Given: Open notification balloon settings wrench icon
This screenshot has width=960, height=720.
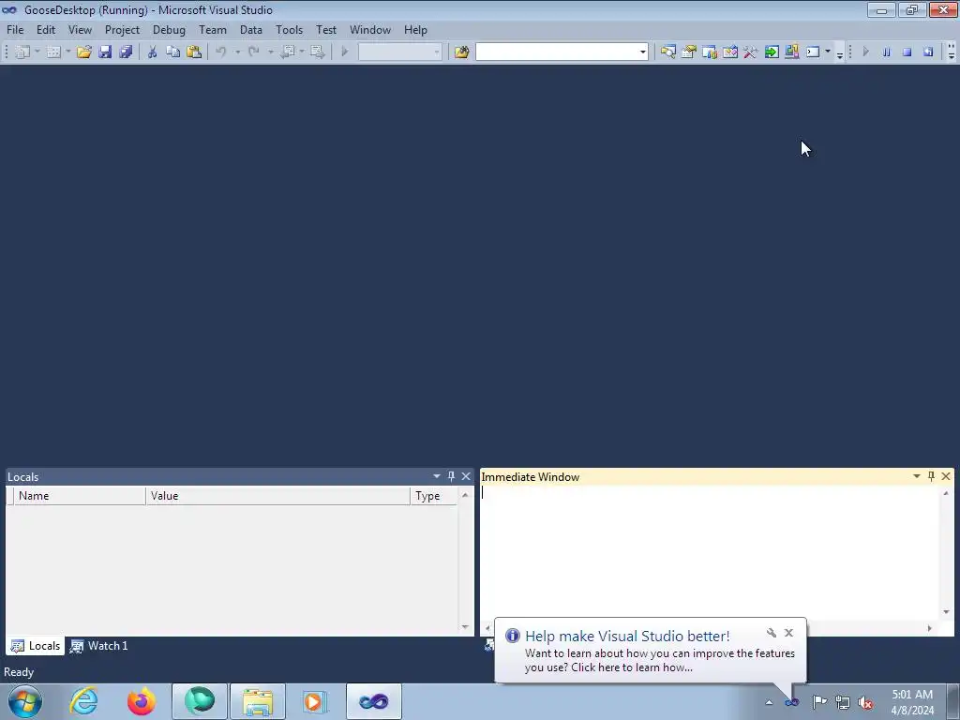Looking at the screenshot, I should click(772, 633).
